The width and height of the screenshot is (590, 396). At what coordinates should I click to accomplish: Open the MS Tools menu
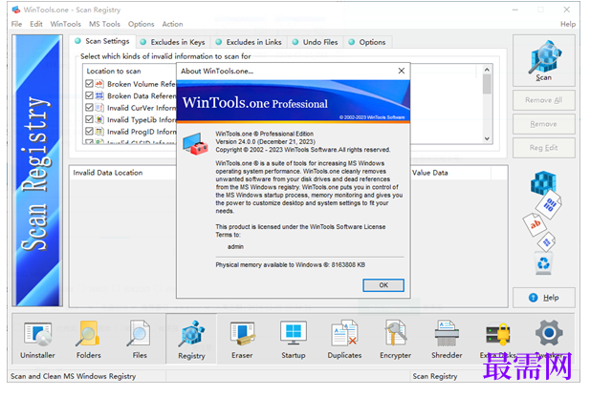tap(104, 24)
